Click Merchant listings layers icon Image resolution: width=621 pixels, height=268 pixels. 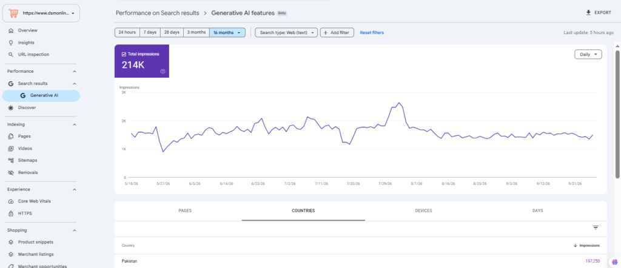(11, 254)
